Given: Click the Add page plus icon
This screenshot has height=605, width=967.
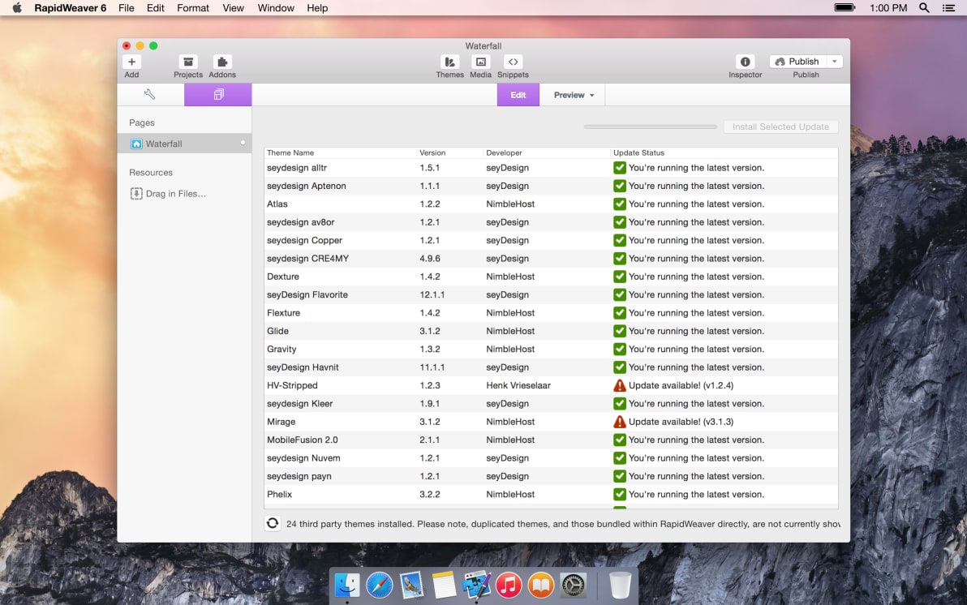Looking at the screenshot, I should (131, 62).
